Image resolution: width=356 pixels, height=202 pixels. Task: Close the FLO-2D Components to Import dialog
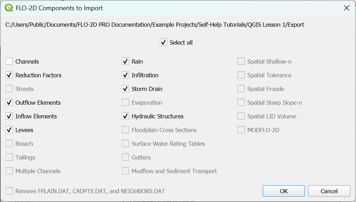346,8
